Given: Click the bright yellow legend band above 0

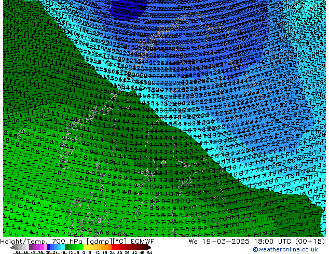Looking at the screenshot, I should 85,247.
